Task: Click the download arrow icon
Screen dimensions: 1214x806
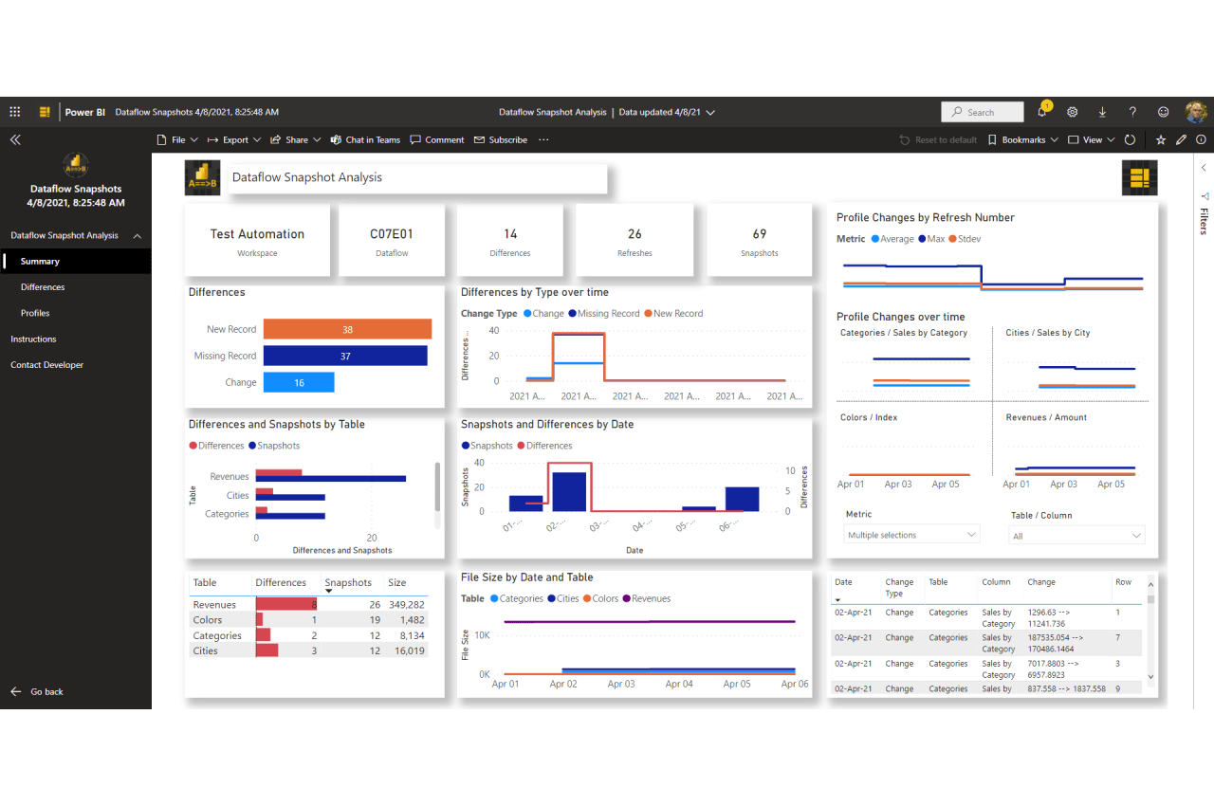Action: [x=1102, y=112]
